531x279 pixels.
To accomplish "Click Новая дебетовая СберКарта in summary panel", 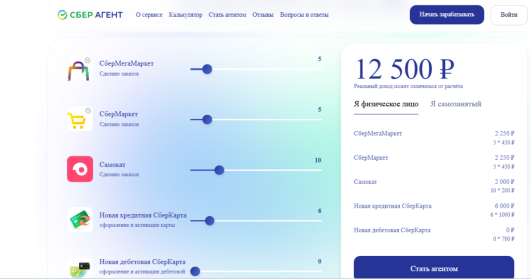I will (x=392, y=230).
